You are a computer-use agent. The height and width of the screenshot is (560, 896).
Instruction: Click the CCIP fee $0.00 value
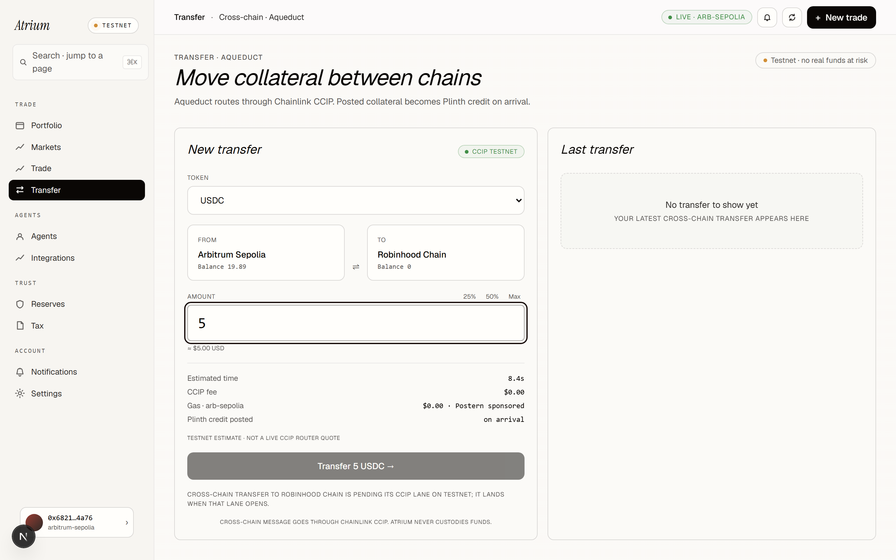pyautogui.click(x=514, y=392)
